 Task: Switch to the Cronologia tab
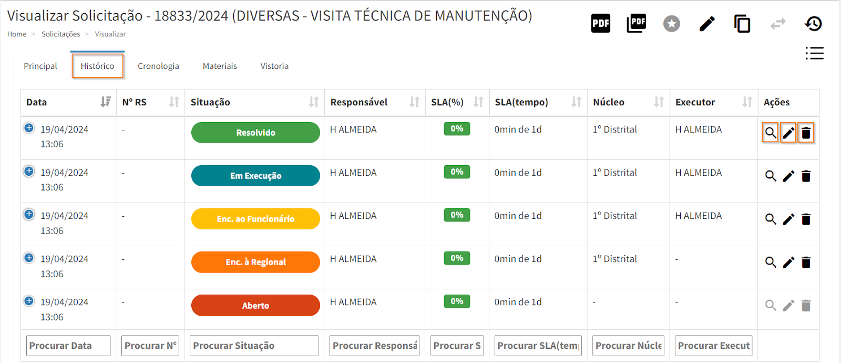point(158,66)
